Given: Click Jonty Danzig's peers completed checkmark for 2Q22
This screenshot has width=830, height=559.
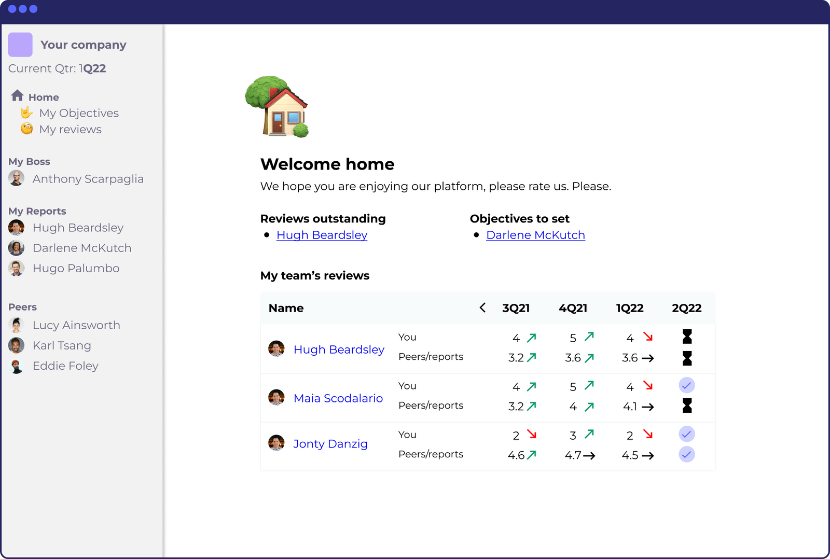Looking at the screenshot, I should [x=687, y=454].
